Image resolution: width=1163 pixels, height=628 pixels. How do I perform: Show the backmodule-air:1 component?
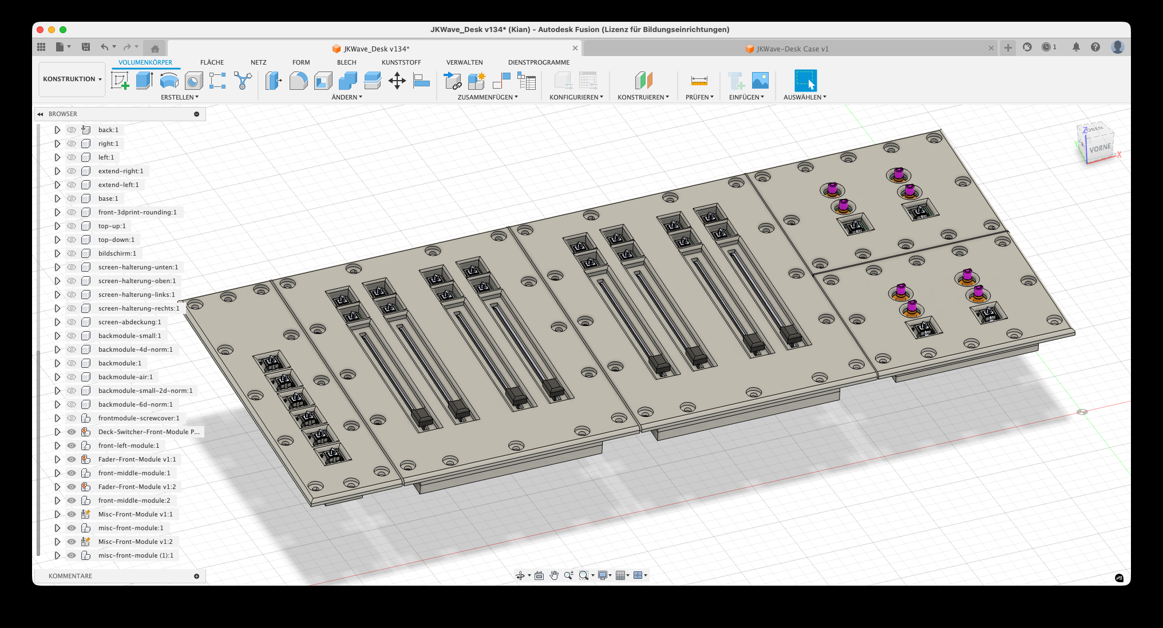(72, 377)
